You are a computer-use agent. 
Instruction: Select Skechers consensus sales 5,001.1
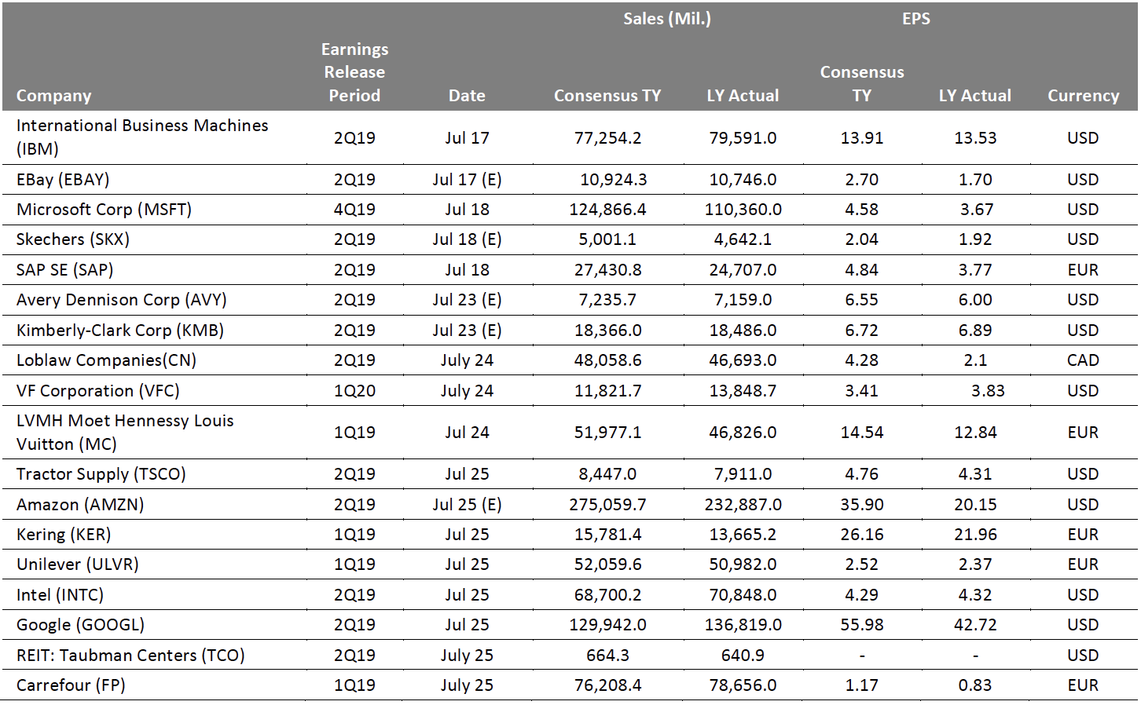607,239
